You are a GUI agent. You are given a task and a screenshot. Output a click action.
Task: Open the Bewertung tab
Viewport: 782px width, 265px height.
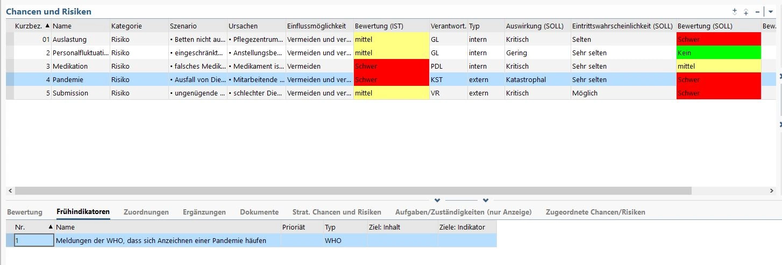click(25, 212)
